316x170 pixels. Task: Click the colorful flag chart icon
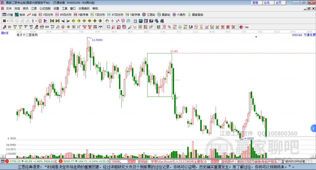[x=46, y=21]
